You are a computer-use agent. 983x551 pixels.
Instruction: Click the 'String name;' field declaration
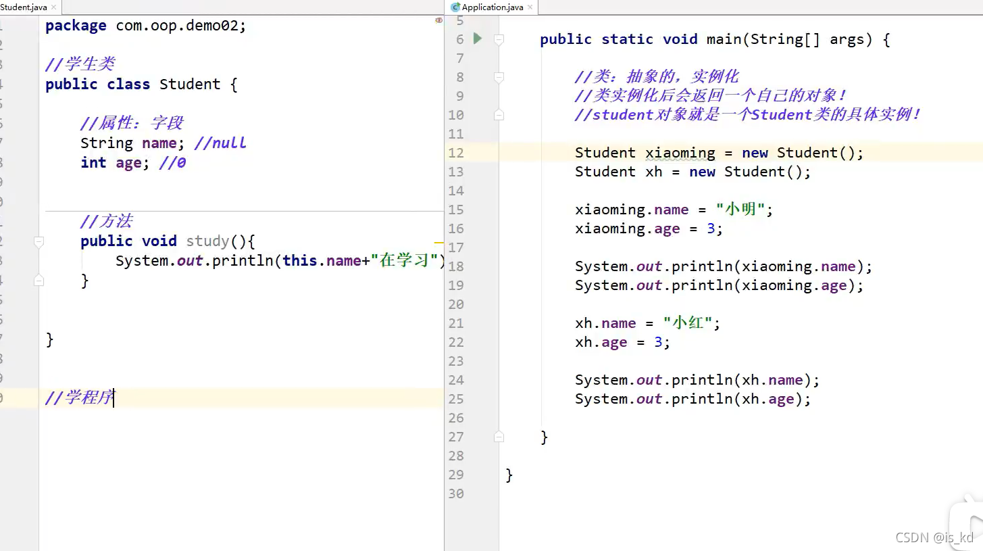(x=132, y=143)
